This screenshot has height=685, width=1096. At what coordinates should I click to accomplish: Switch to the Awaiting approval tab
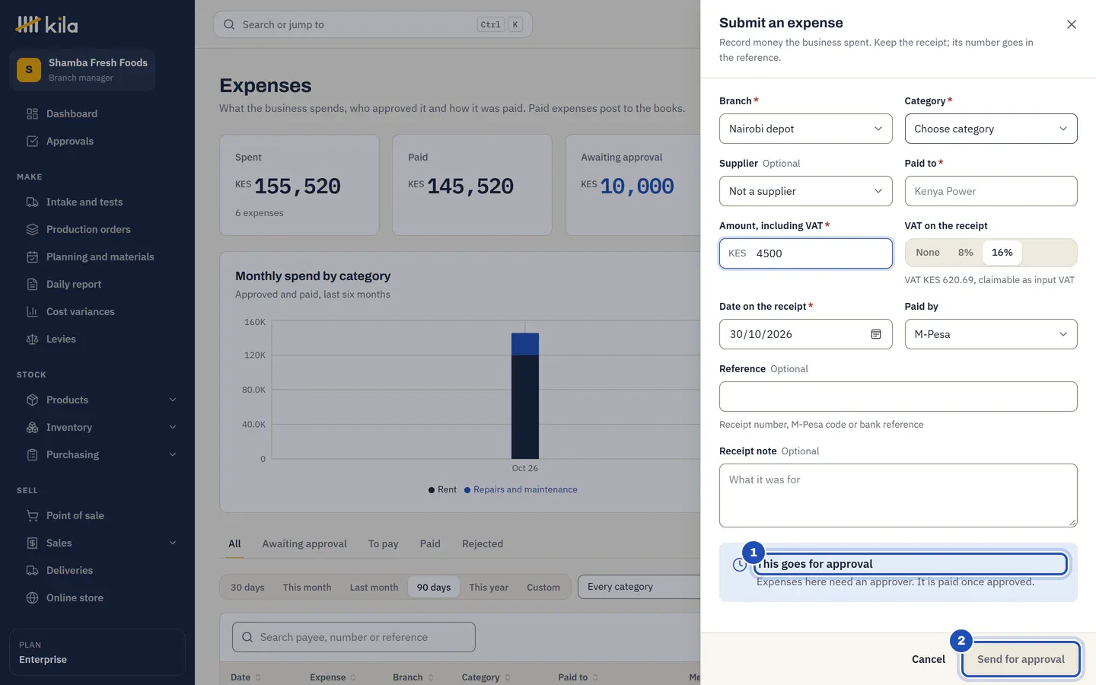point(304,543)
